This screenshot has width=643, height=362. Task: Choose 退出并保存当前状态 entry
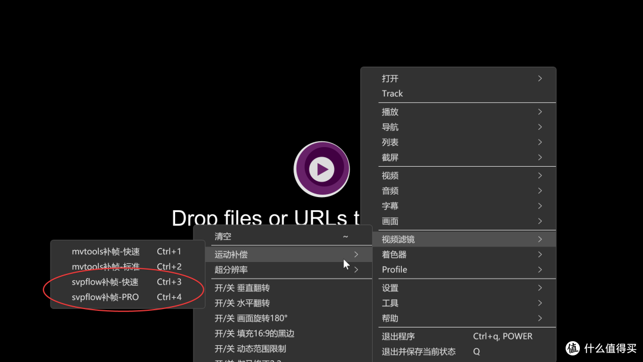click(x=464, y=351)
